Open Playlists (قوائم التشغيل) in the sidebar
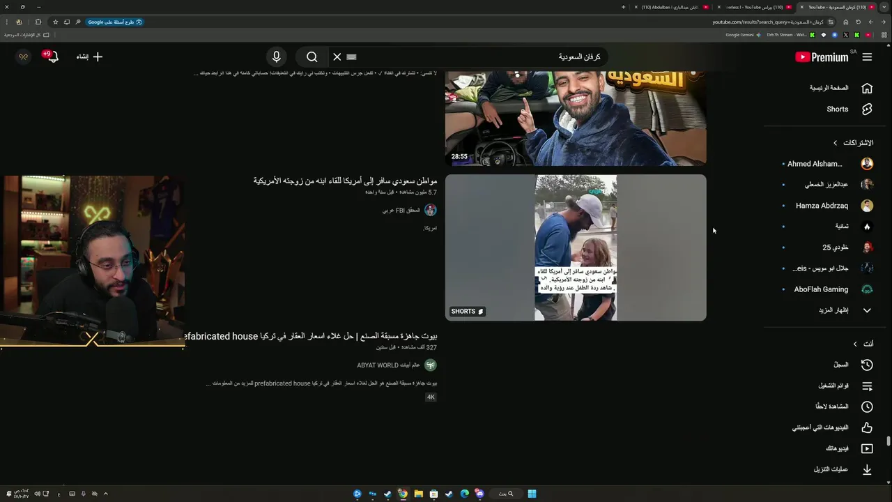This screenshot has width=892, height=502. point(826,386)
